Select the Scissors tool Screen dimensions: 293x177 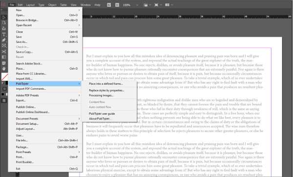4,52
